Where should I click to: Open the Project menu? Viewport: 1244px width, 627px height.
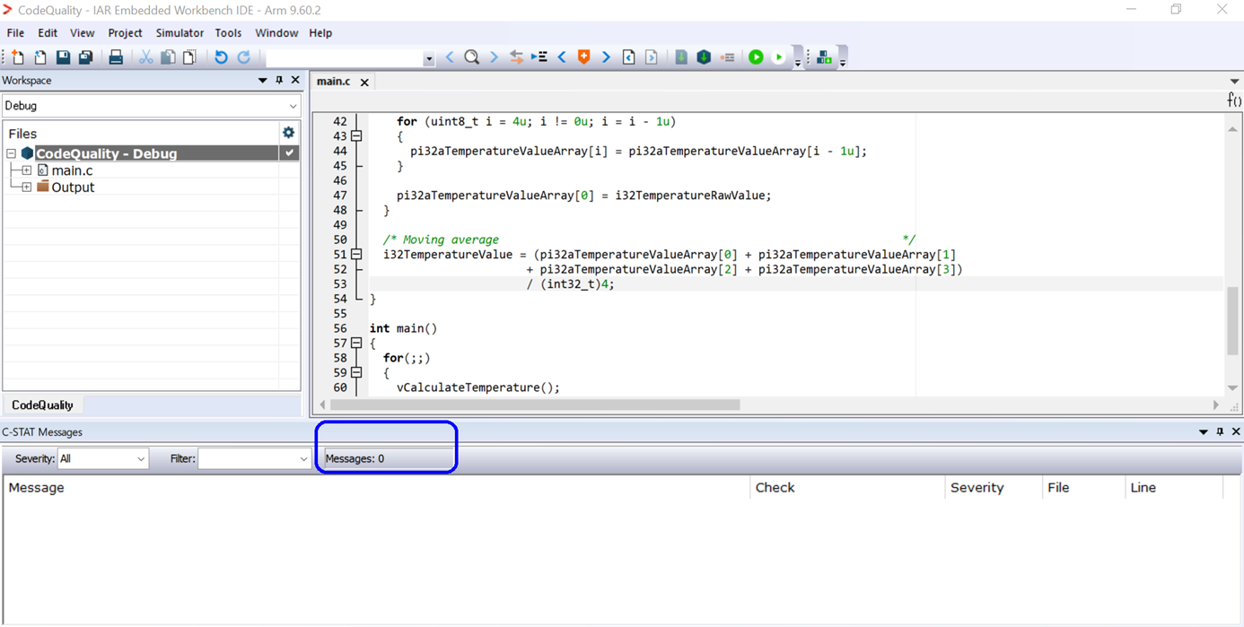tap(125, 33)
